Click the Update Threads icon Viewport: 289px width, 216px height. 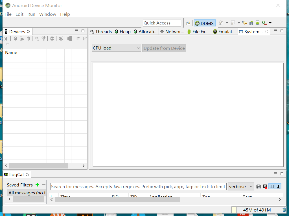pos(37,39)
